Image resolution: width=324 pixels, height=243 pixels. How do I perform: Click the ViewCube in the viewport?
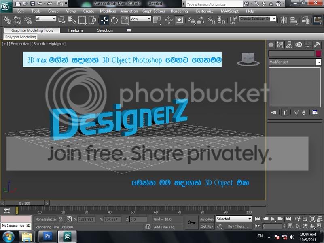pos(248,59)
